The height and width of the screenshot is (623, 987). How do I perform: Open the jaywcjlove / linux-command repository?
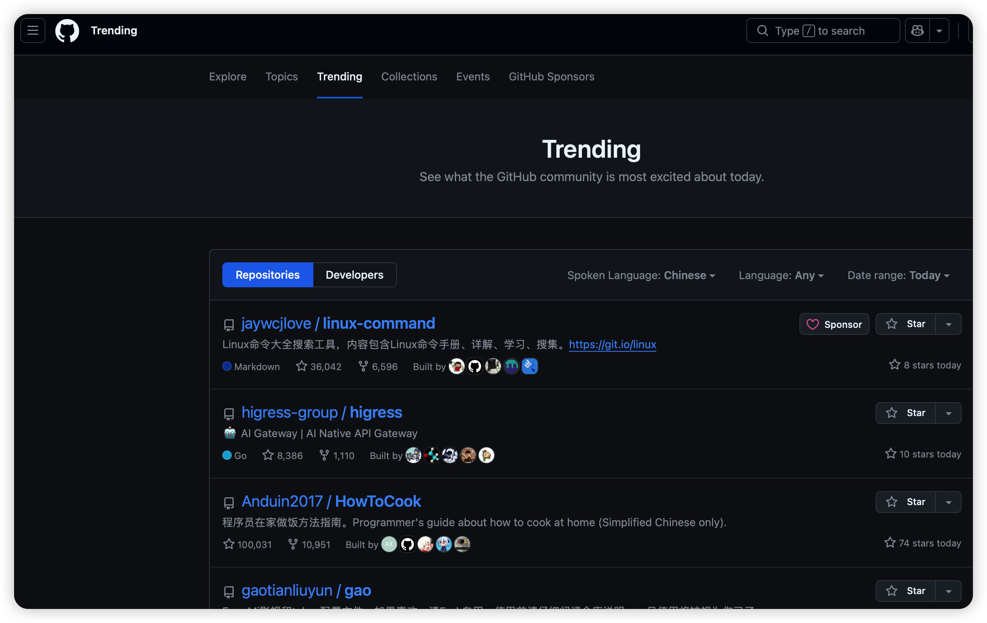pos(338,323)
